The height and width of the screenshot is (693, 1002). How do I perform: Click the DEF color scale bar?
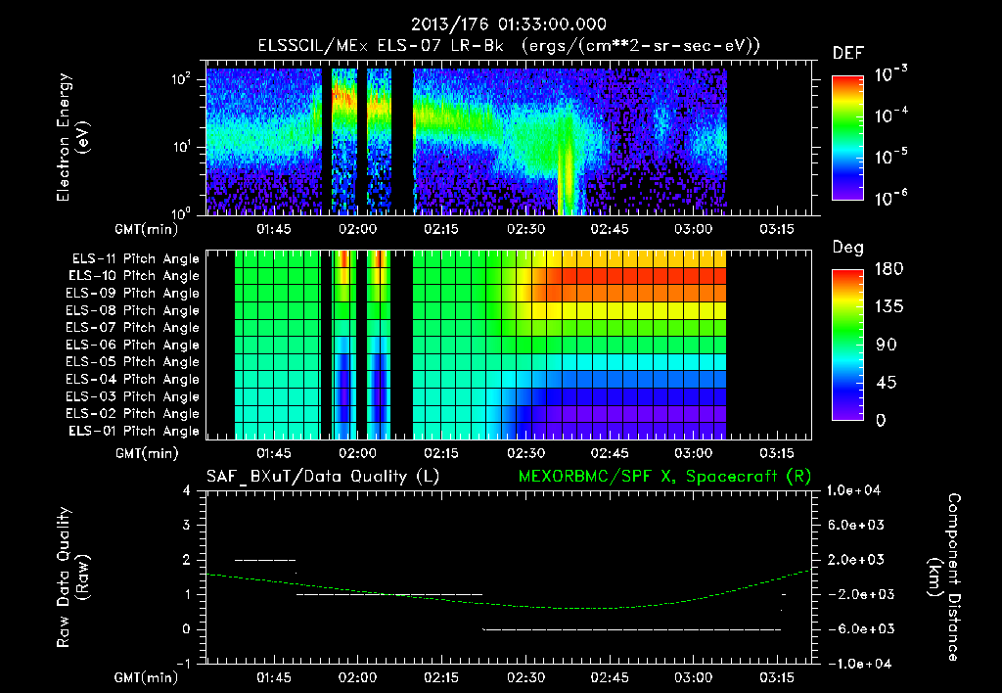coord(847,138)
